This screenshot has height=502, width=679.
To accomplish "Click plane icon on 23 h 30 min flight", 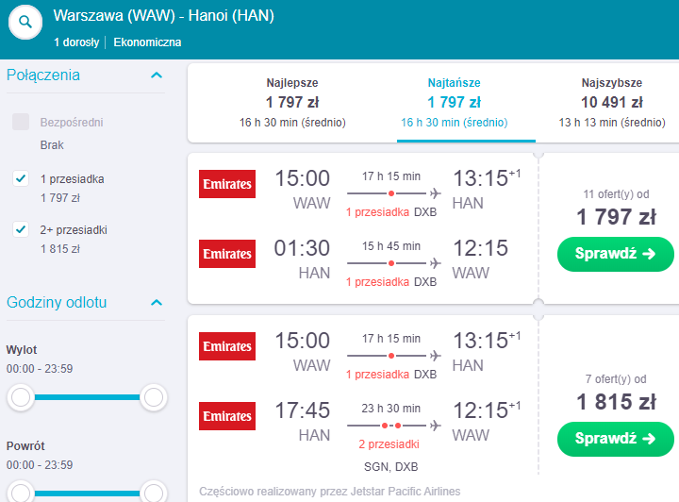I will pos(435,426).
